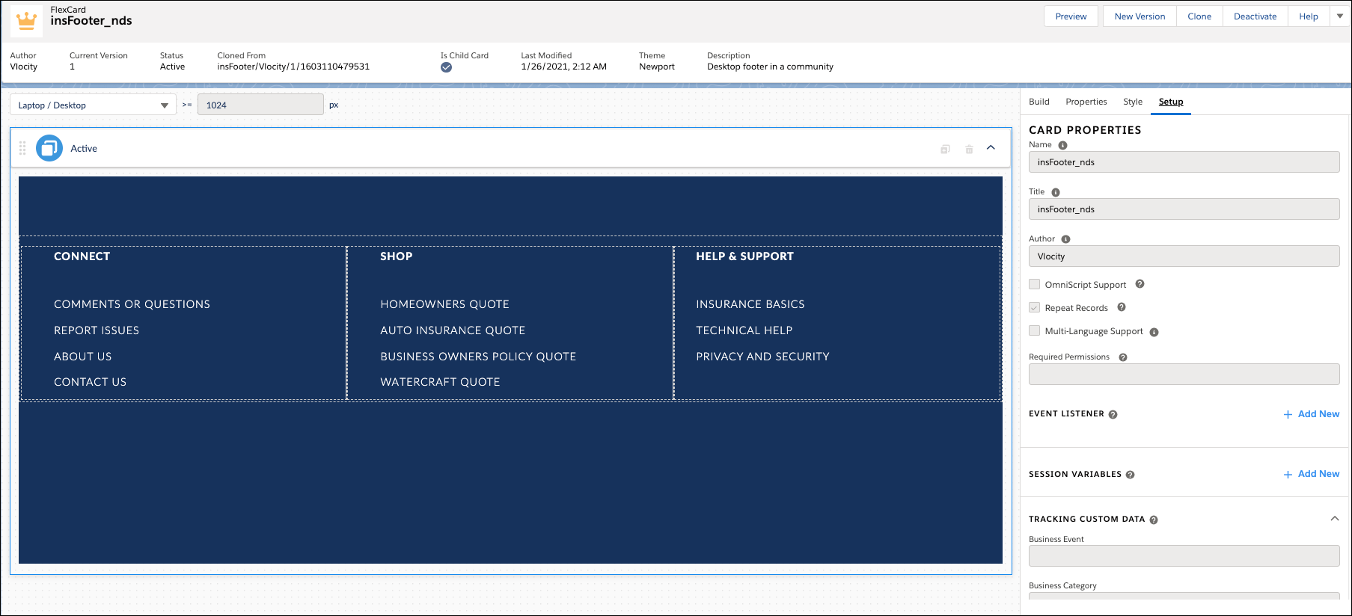This screenshot has height=616, width=1352.
Task: Select the SHOP heading in footer
Action: pos(397,256)
